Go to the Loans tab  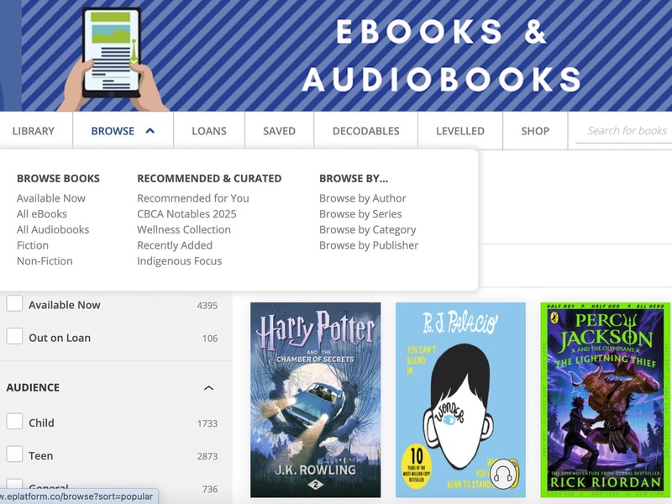[x=209, y=131]
